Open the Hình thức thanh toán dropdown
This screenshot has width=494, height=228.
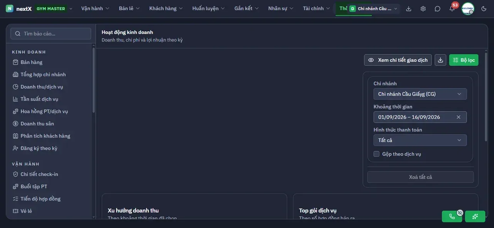pyautogui.click(x=420, y=140)
